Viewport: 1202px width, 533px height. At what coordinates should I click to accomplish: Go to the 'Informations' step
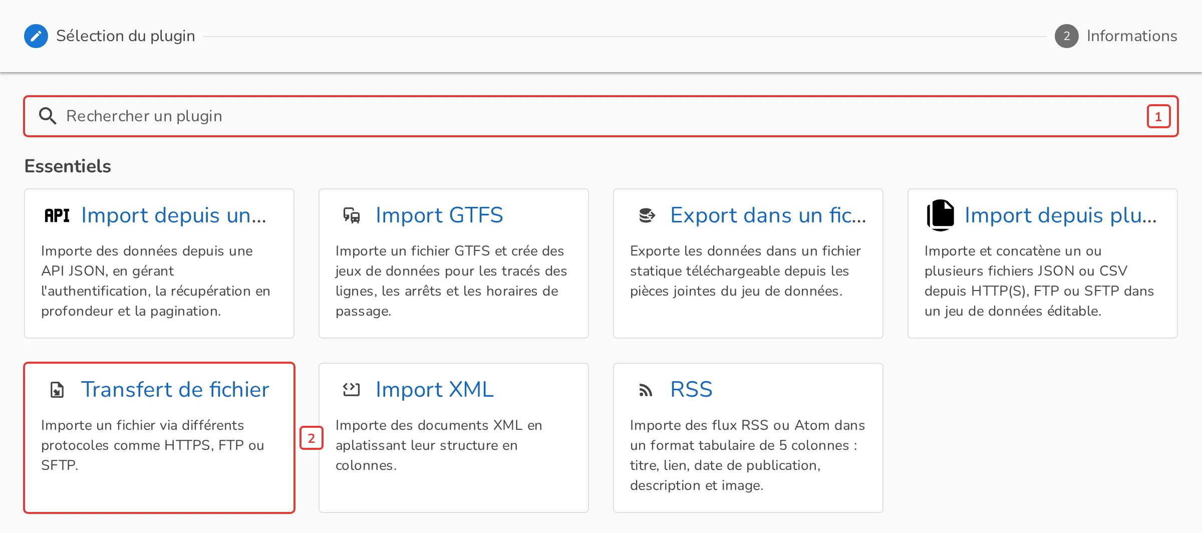coord(1132,36)
